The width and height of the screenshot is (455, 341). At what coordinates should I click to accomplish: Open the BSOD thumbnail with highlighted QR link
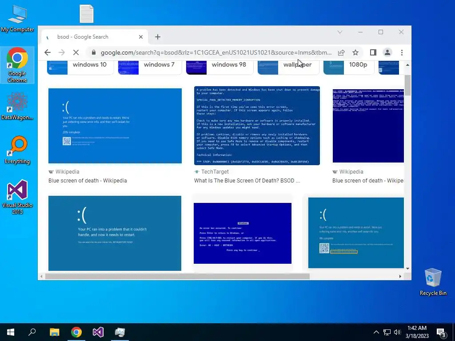pyautogui.click(x=356, y=233)
